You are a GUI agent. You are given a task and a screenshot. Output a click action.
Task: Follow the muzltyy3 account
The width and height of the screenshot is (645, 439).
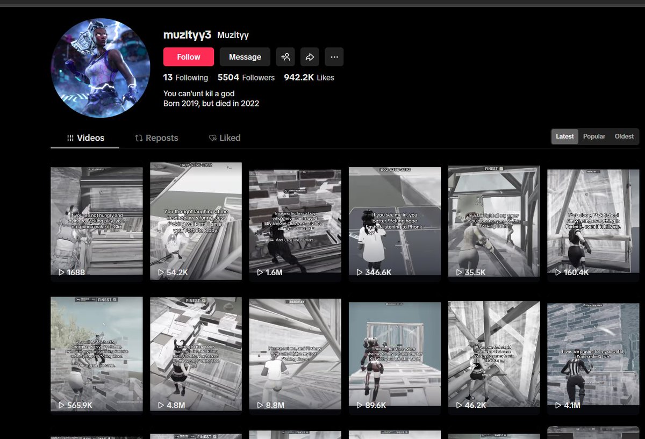pyautogui.click(x=189, y=57)
